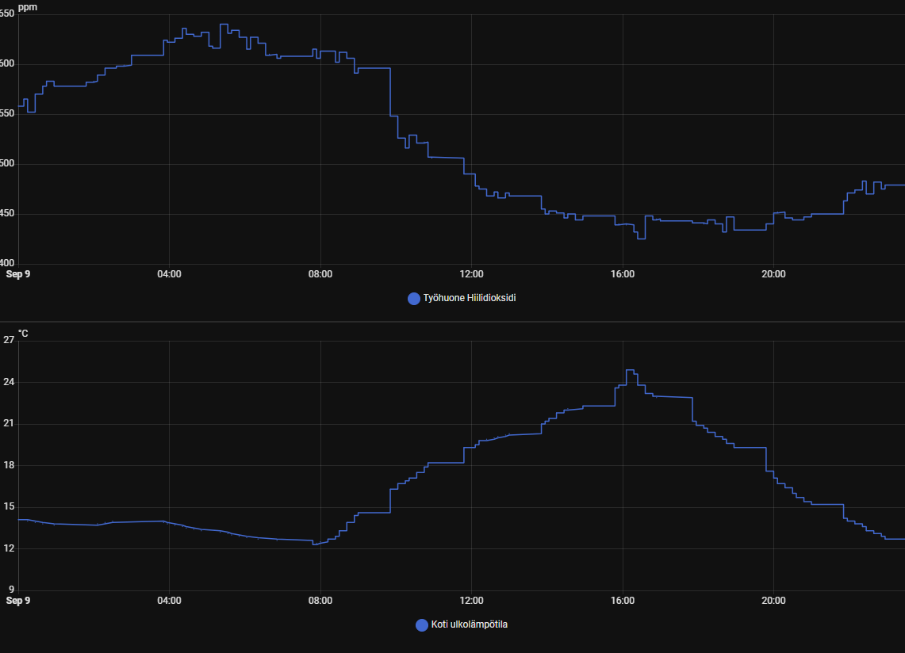
Task: Select 20:00 on the temperature chart time axis
Action: (773, 601)
